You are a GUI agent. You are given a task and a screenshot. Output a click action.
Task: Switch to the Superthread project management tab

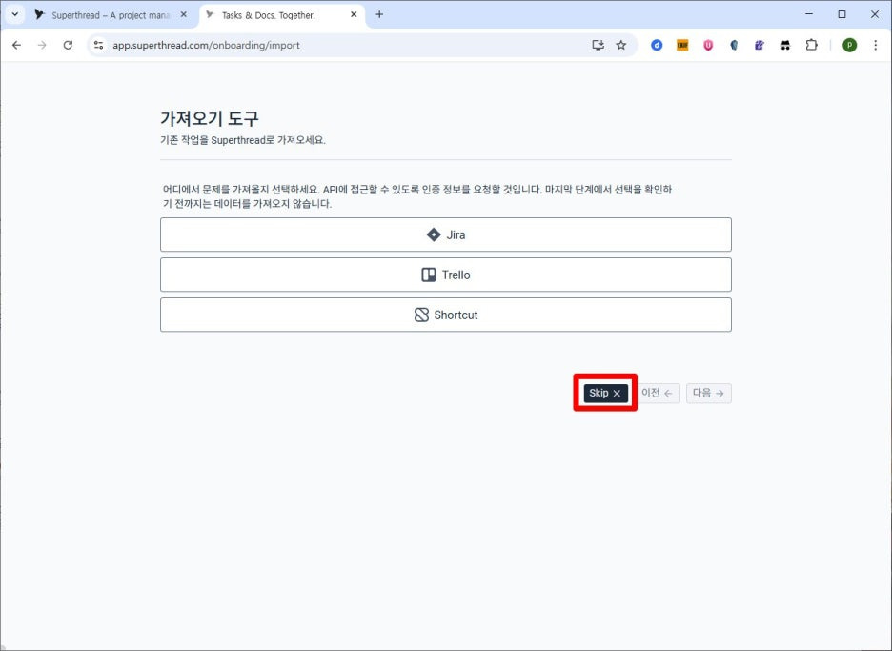(x=111, y=15)
